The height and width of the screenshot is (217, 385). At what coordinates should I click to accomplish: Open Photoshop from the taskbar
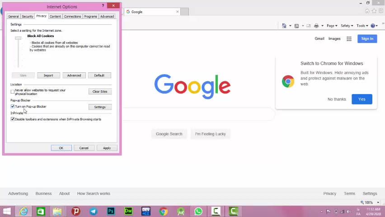tap(111, 211)
